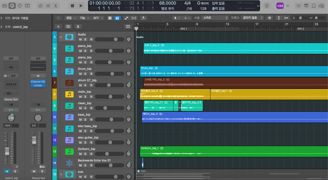Open the Loop Browser icon
This screenshot has width=328, height=180.
314,5
